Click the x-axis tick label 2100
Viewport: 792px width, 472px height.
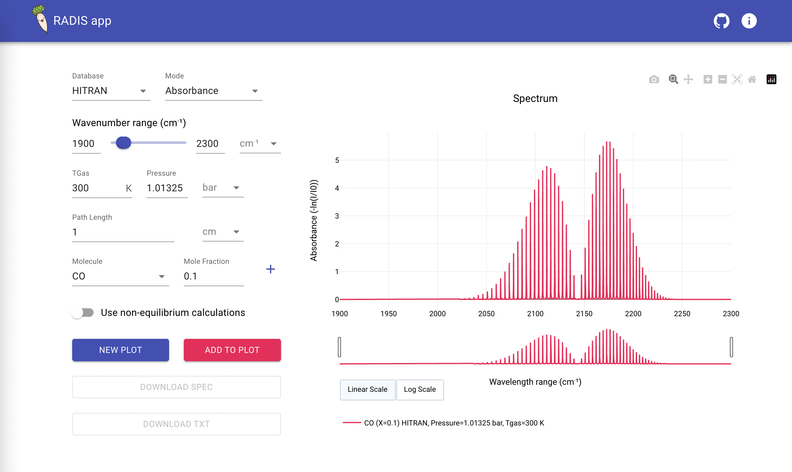tap(535, 314)
